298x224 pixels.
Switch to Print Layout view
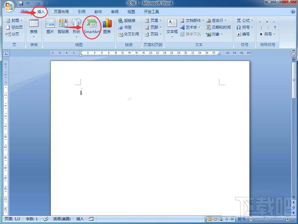pyautogui.click(x=209, y=219)
